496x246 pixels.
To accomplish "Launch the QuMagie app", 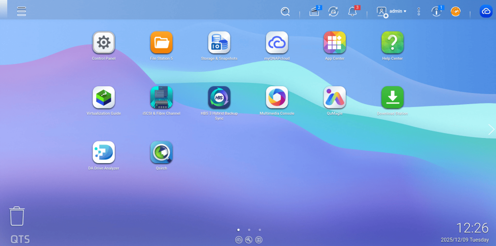I will (334, 98).
